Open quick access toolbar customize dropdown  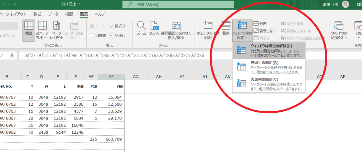(x=15, y=5)
